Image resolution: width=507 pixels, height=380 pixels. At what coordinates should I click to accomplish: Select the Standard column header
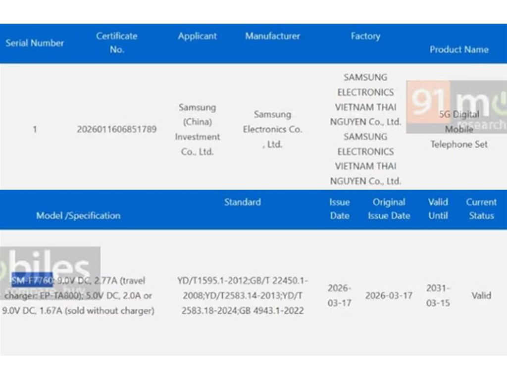242,202
